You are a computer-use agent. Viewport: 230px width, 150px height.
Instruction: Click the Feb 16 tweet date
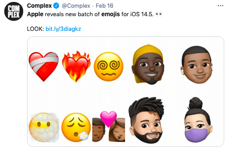pyautogui.click(x=105, y=6)
